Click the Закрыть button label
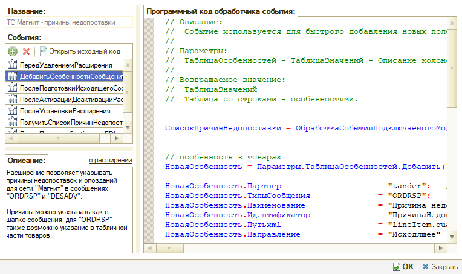 point(444,266)
